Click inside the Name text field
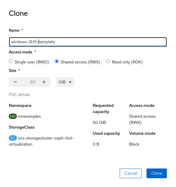This screenshot has height=187, width=176. coord(88,42)
